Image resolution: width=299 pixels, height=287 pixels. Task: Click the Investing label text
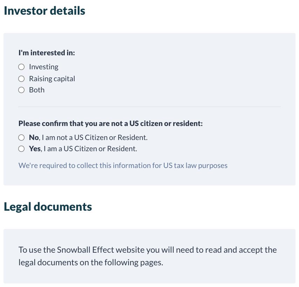[x=44, y=67]
